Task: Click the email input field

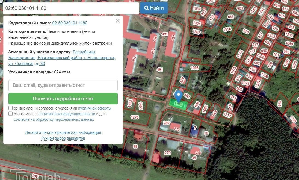Action: coord(63,85)
